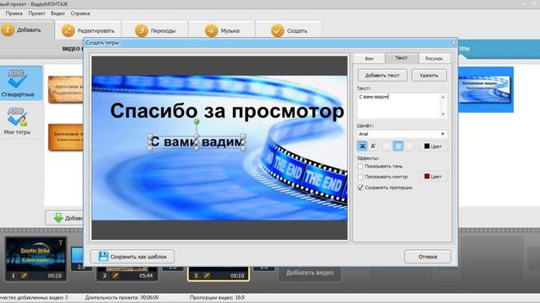Click 'Длительность проекта: 00:06:00' status text
Screen dimensions: 540x303
pyautogui.click(x=121, y=297)
